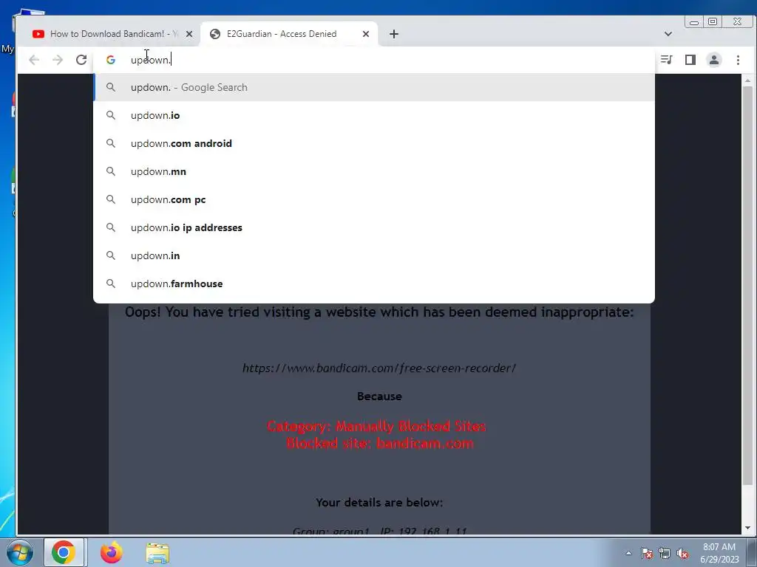Click the muted volume tray icon

coord(682,553)
